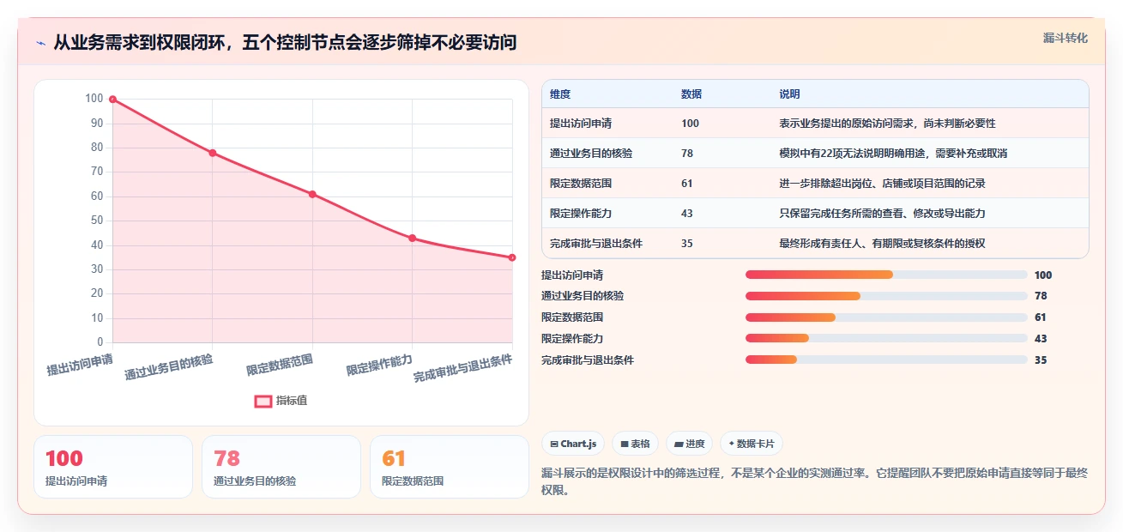1123x532 pixels.
Task: Click the 指标值 legend label text
Action: point(292,401)
